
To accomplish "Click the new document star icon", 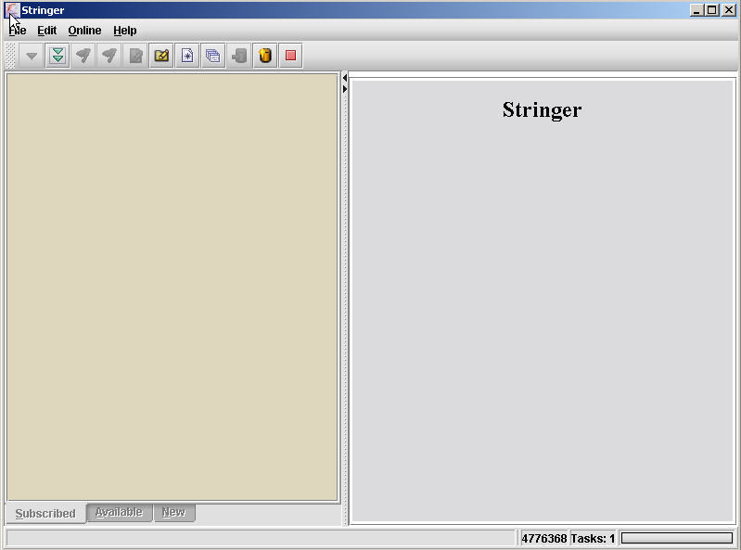I will coord(187,56).
